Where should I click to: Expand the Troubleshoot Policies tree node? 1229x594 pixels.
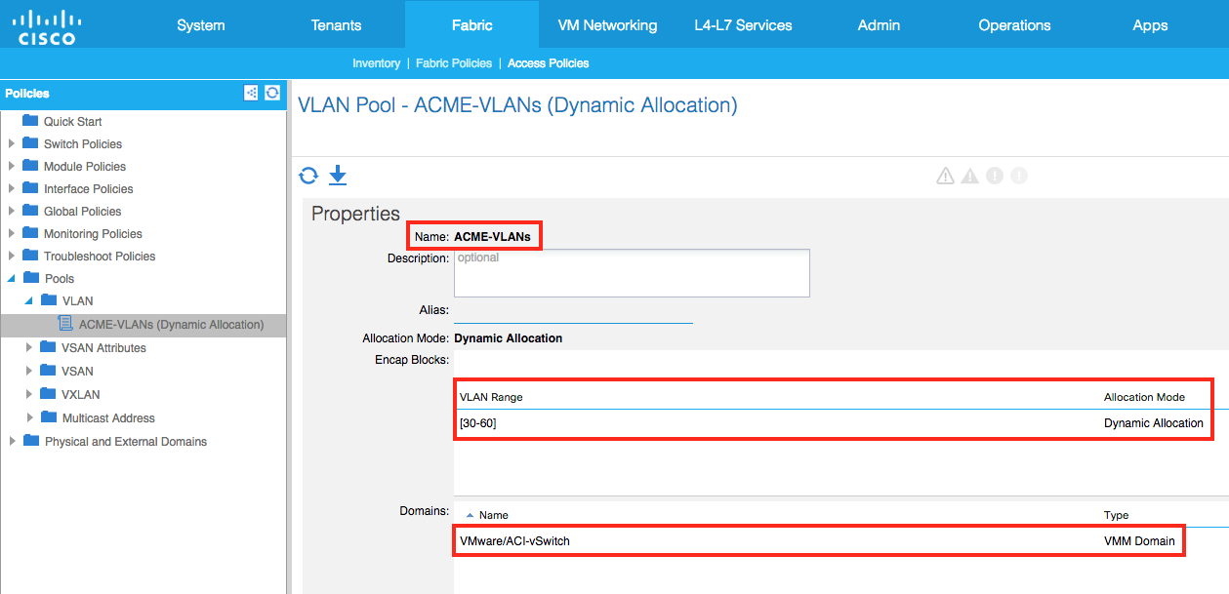coord(12,256)
